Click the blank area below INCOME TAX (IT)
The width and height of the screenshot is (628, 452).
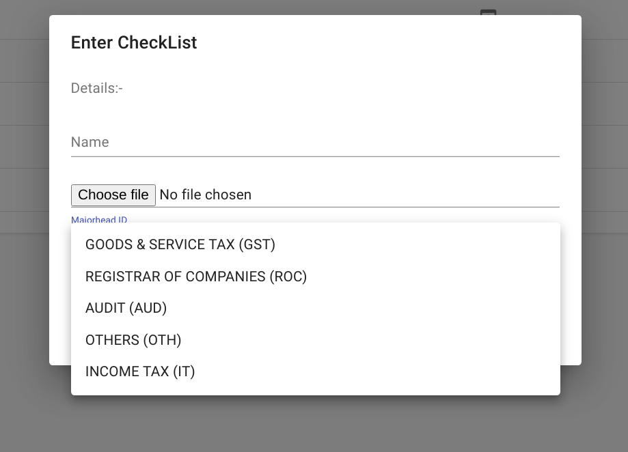(314, 387)
